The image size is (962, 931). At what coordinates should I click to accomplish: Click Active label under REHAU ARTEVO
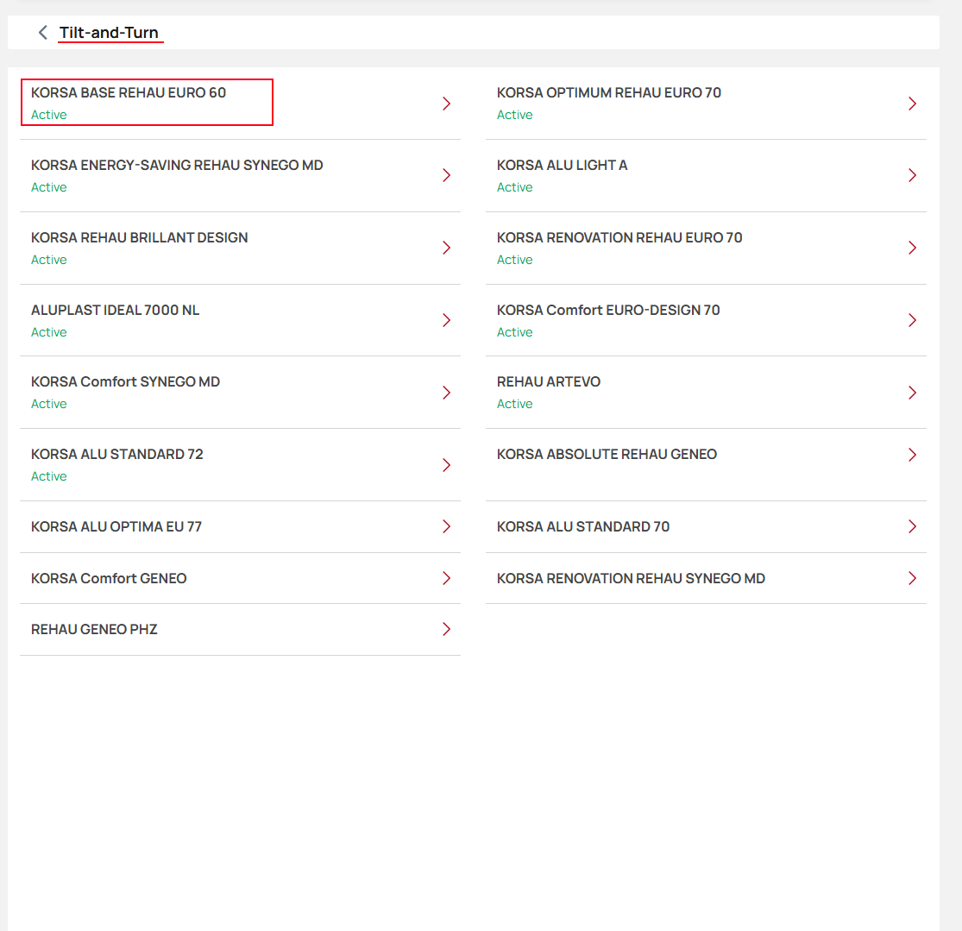(x=515, y=404)
